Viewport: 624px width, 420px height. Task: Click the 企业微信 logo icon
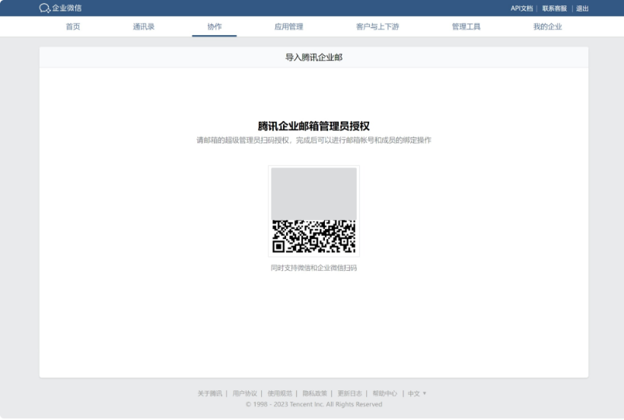44,8
